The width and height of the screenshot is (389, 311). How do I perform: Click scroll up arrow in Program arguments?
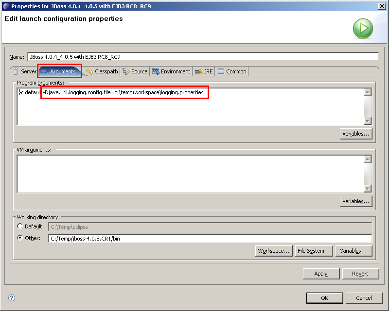click(368, 92)
